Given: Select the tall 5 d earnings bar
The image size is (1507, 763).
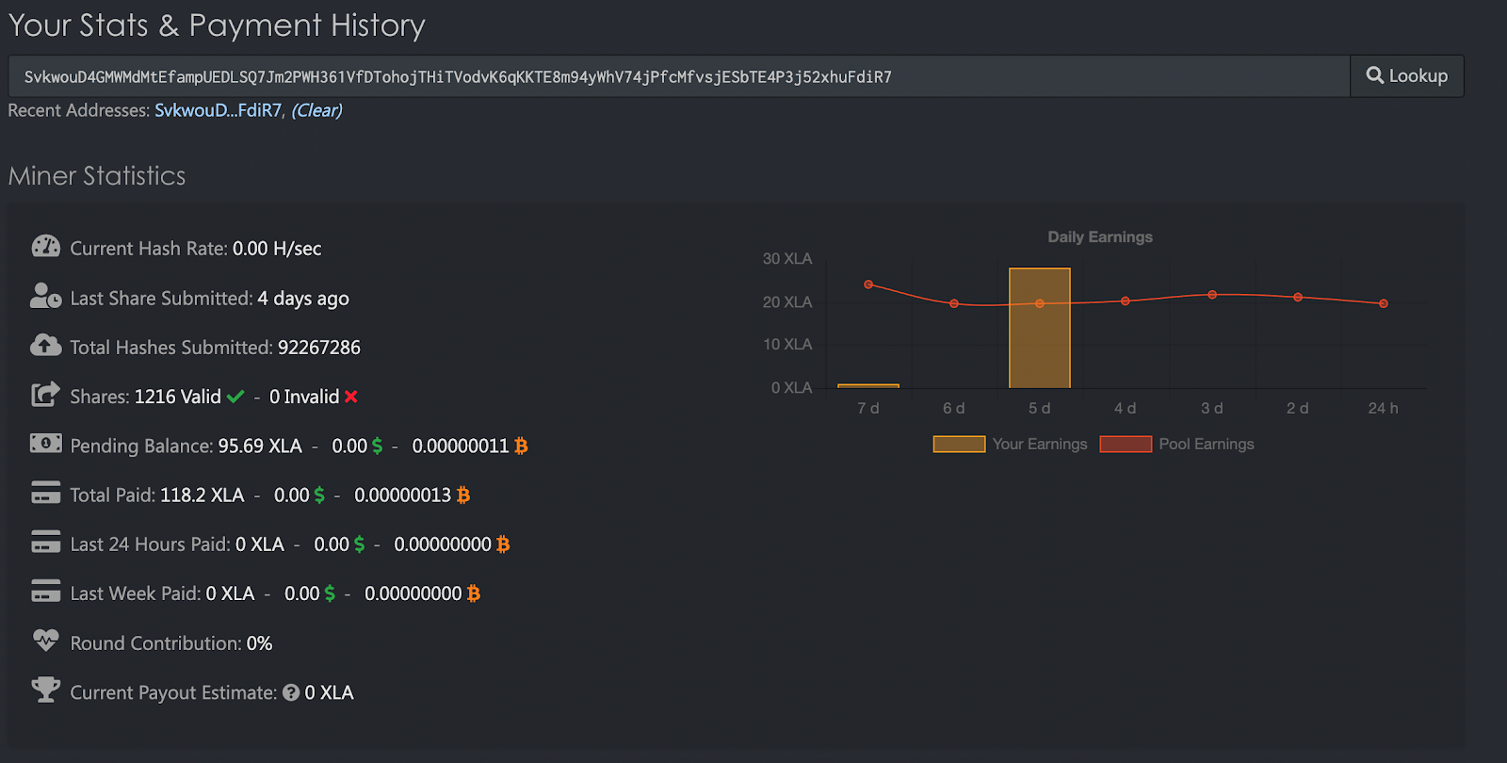Looking at the screenshot, I should pos(1039,328).
